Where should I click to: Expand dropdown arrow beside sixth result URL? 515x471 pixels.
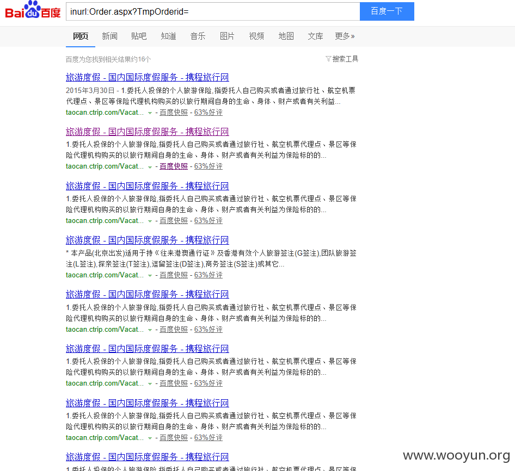(x=150, y=383)
